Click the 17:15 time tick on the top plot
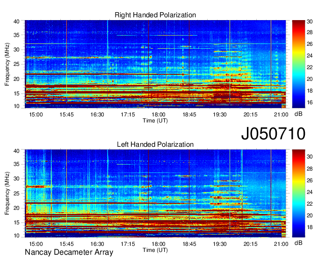Screen dimensions: 318x258 (x=128, y=115)
